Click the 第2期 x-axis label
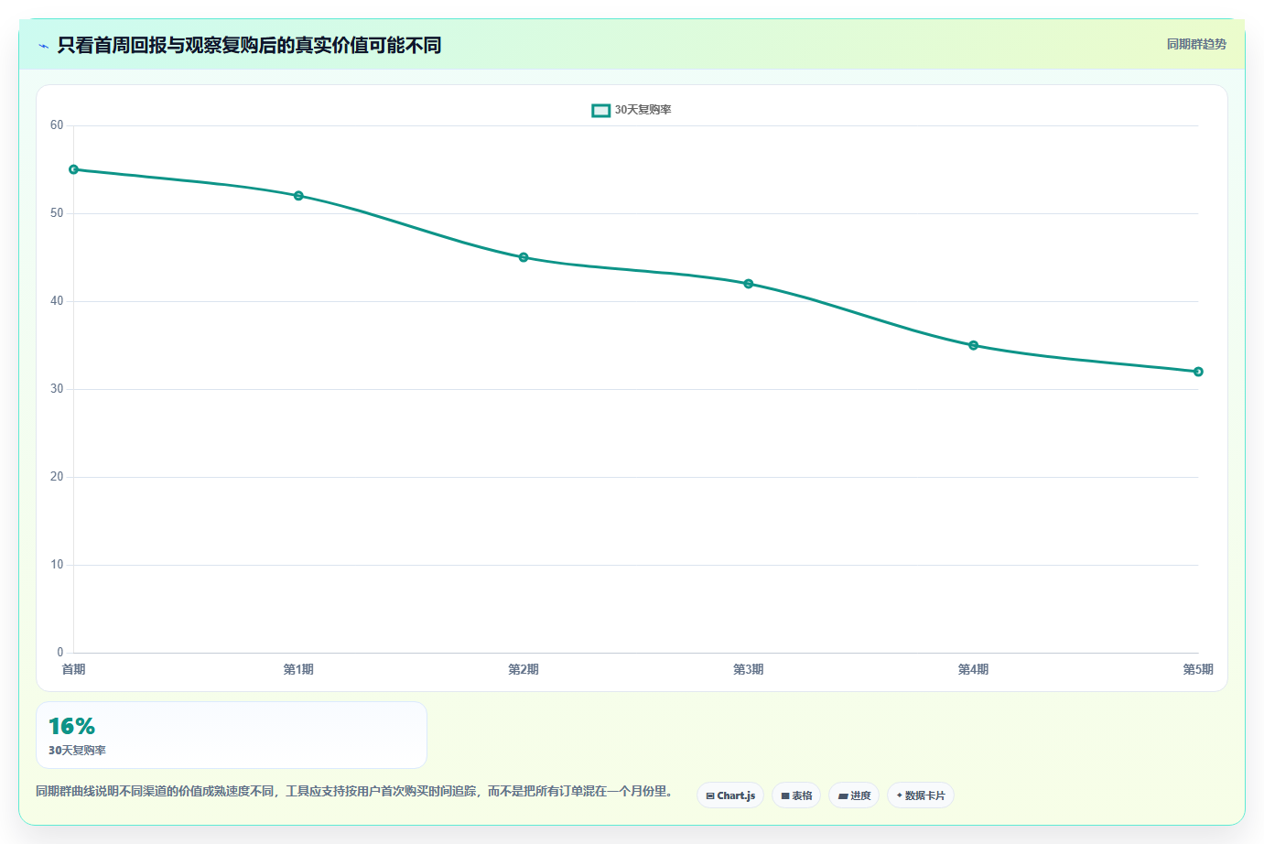 click(524, 670)
